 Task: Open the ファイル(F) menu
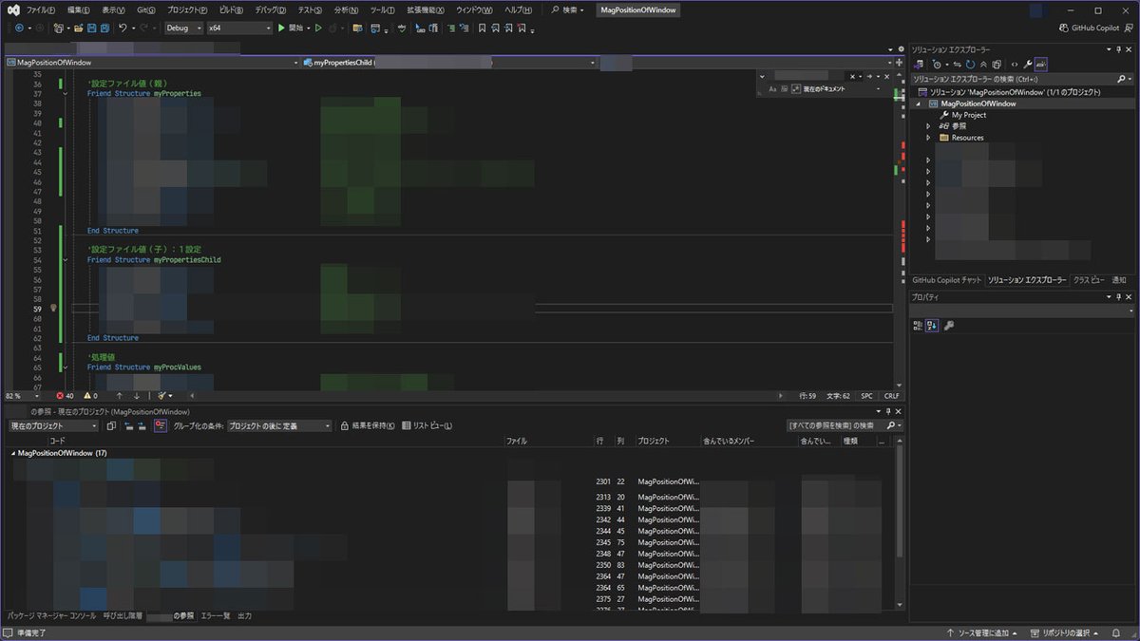(40, 9)
